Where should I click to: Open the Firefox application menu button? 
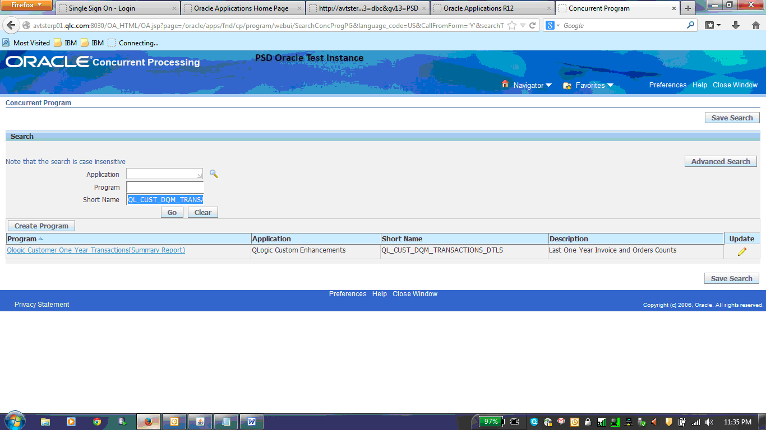coord(26,5)
